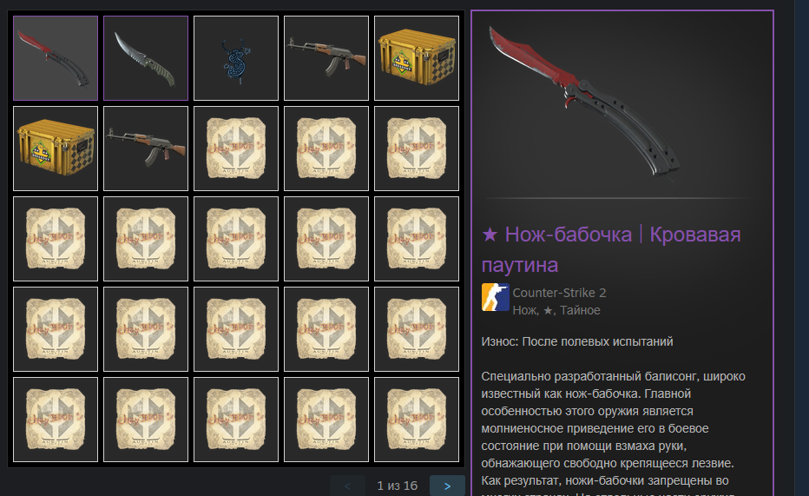Select the first Austin sticker in bottom row
Image resolution: width=809 pixels, height=496 pixels.
(56, 420)
